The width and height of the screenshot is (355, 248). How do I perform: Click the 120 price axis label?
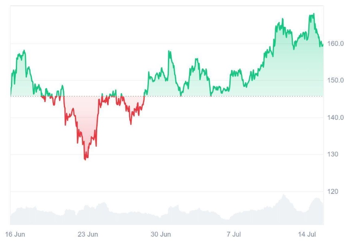click(x=334, y=191)
